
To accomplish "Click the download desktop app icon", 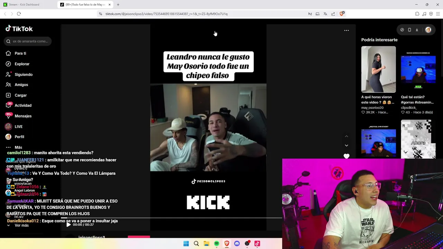I will pyautogui.click(x=417, y=30).
